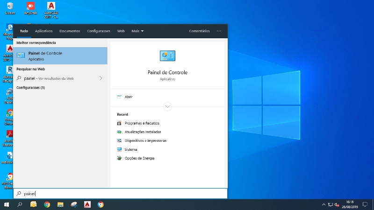
Task: Open recent item Atualizações Instaladas
Action: 139,132
